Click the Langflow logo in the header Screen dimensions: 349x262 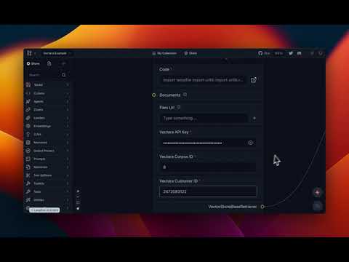click(x=29, y=53)
